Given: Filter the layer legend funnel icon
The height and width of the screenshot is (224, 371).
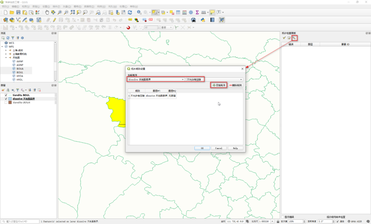Looking at the screenshot, I should click(x=18, y=90).
